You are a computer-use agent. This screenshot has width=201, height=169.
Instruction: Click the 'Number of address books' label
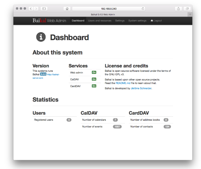(145, 120)
